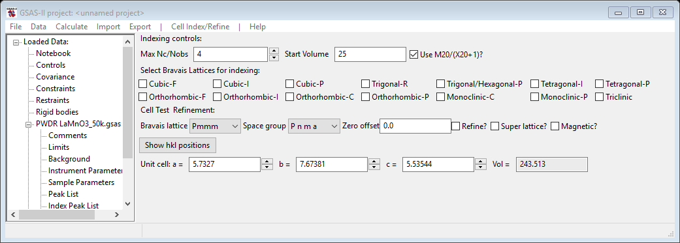680x243 pixels.
Task: Open the Calculate menu
Action: tap(72, 26)
